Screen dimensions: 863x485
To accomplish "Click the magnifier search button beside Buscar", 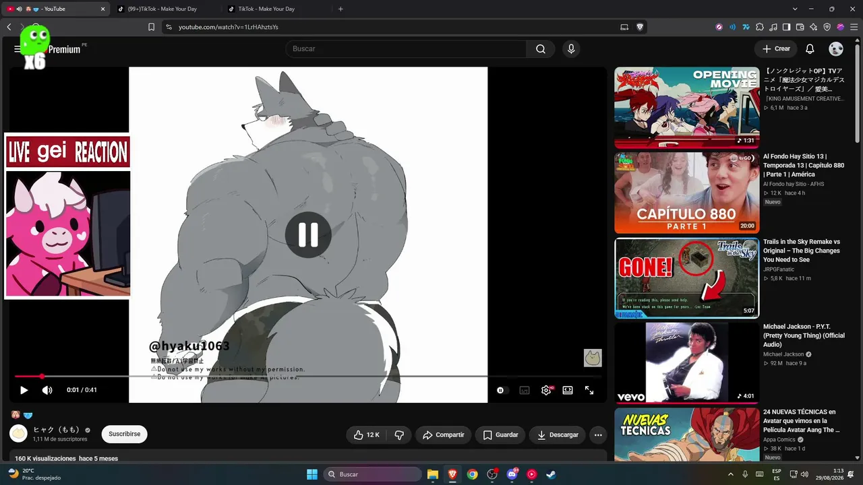I will pyautogui.click(x=541, y=48).
